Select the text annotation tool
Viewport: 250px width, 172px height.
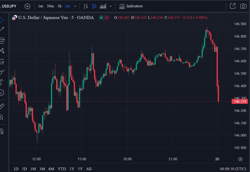(x=2, y=82)
